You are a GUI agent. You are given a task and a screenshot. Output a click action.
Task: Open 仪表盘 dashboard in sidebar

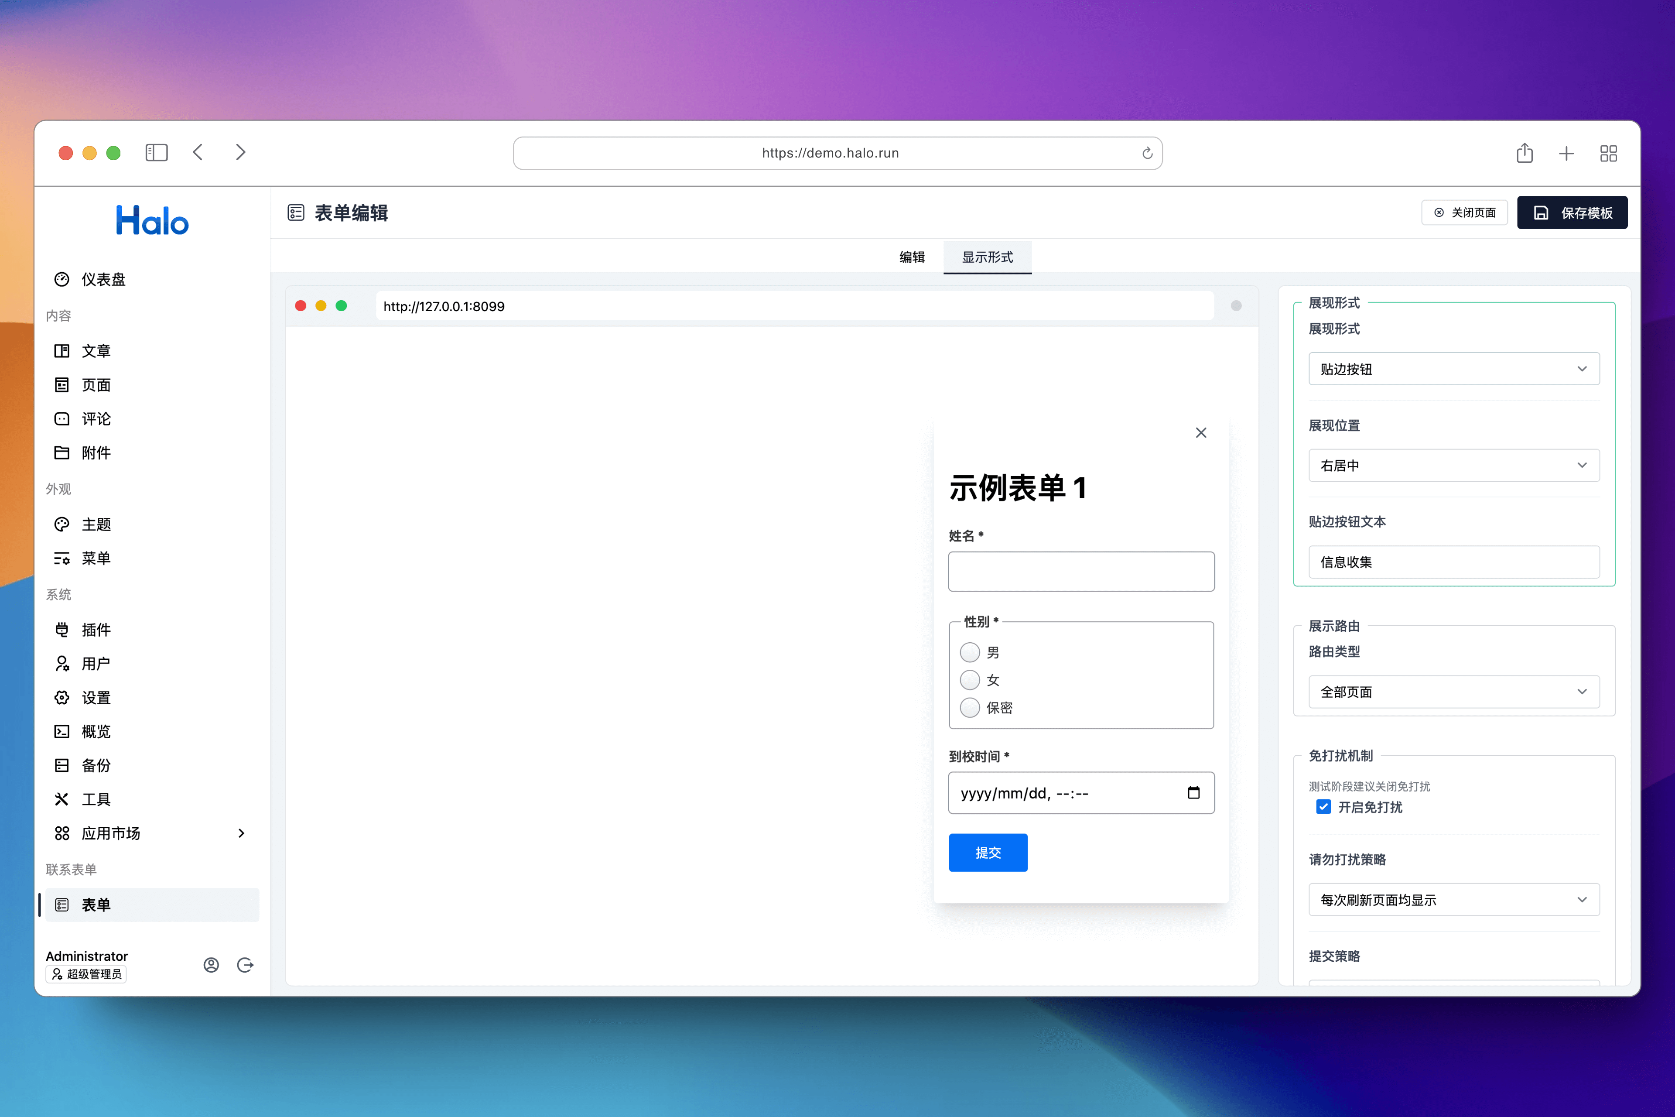point(152,279)
